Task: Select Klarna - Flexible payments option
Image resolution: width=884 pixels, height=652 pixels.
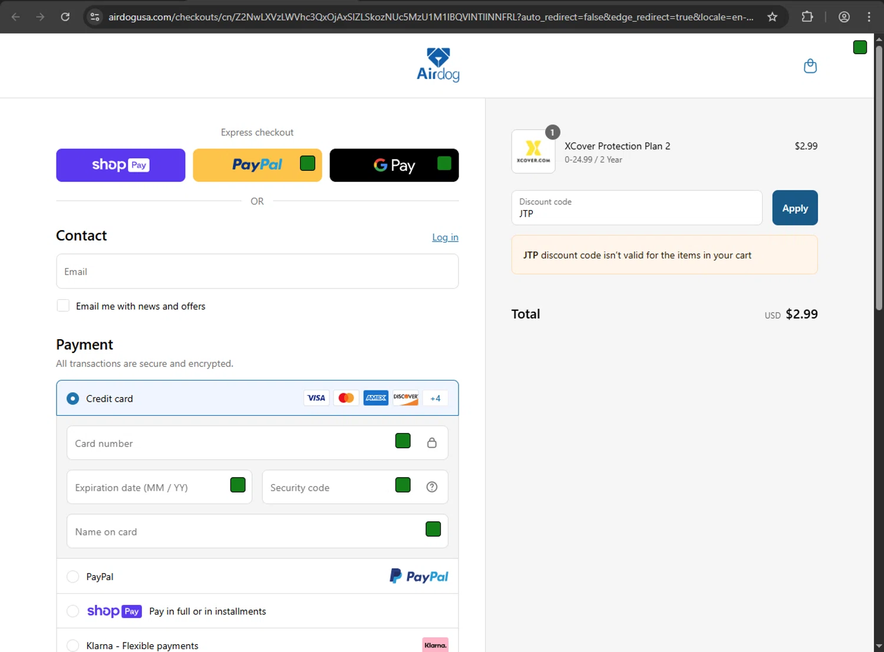Action: [72, 646]
